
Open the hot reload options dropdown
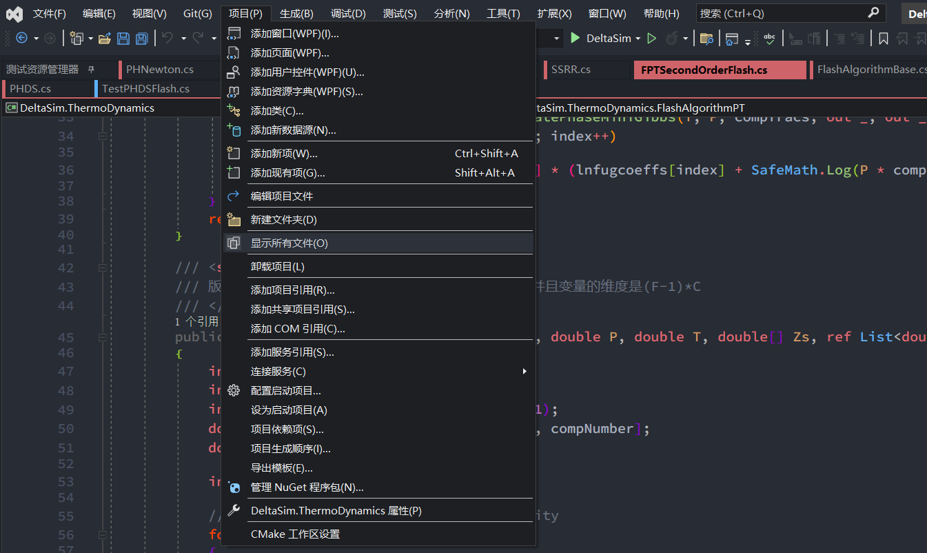[685, 39]
